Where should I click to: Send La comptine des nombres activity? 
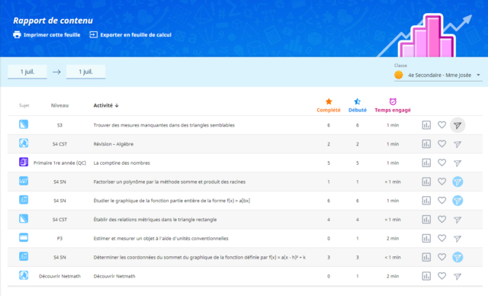point(457,163)
